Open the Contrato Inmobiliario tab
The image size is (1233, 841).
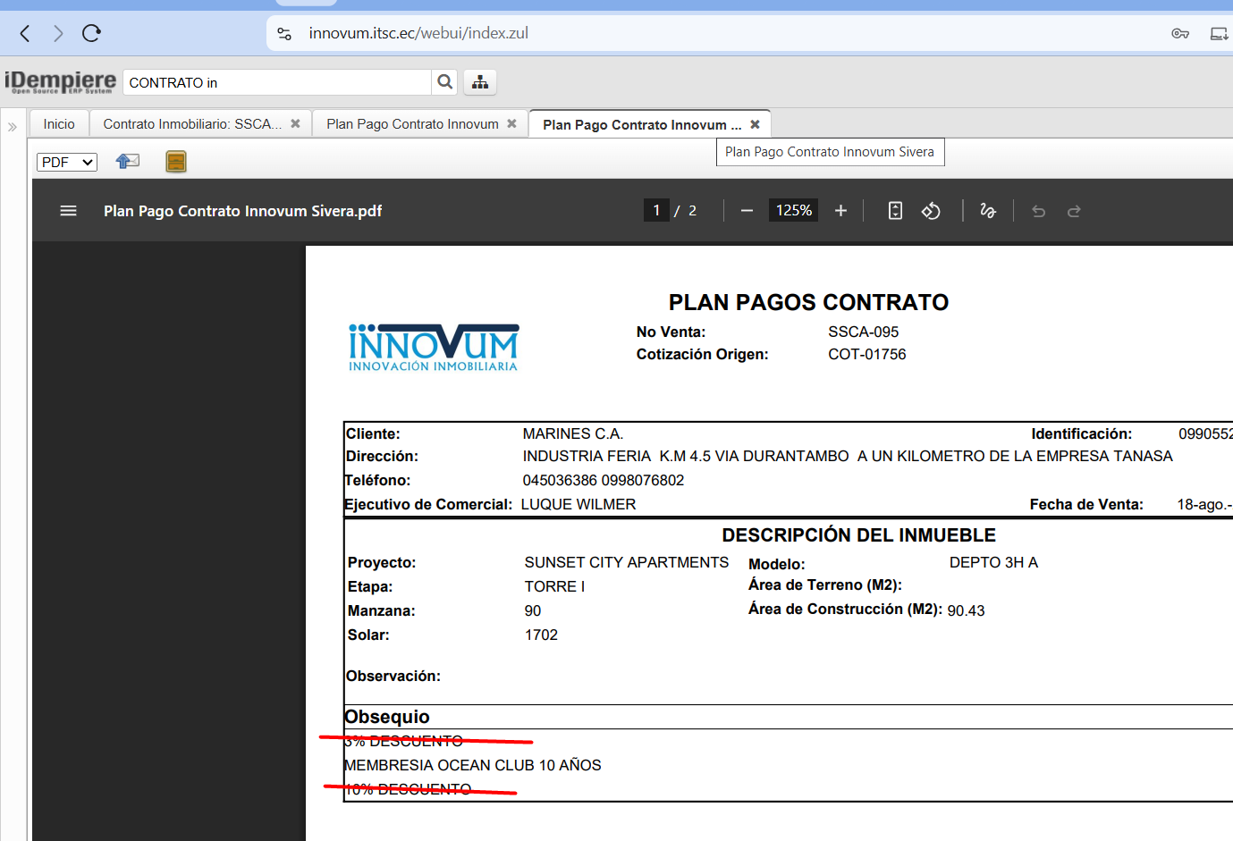pyautogui.click(x=192, y=124)
